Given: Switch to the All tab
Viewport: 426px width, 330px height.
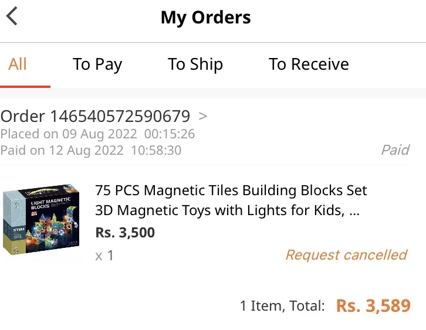Looking at the screenshot, I should 18,64.
